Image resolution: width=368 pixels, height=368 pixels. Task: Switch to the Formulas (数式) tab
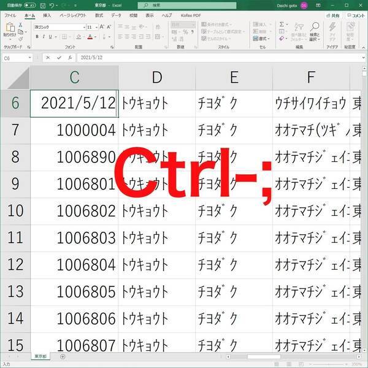point(99,15)
